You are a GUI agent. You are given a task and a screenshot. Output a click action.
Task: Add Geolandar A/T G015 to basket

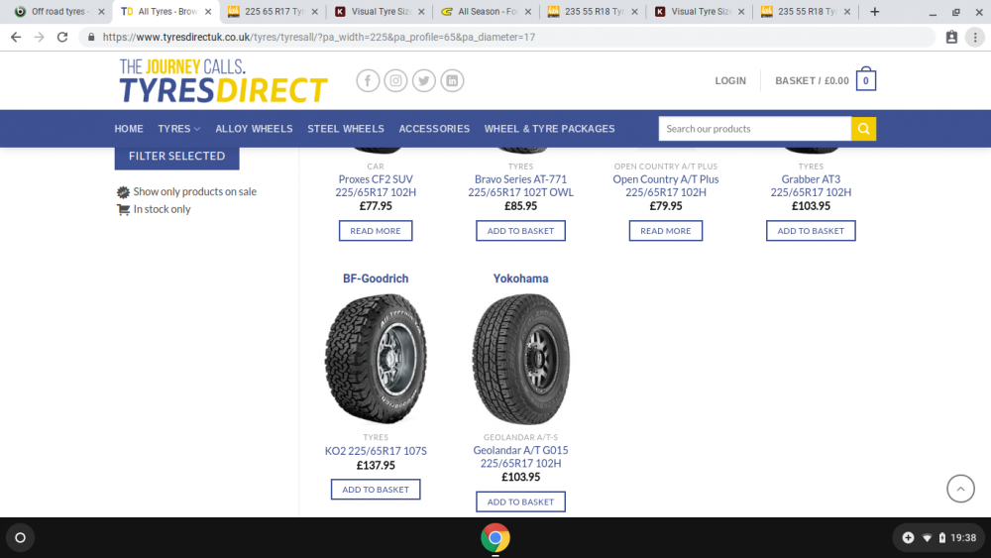521,502
